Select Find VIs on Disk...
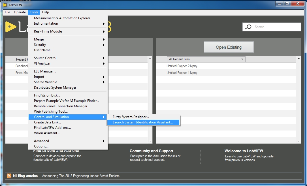Image resolution: width=307 pixels, height=186 pixels. pos(68,95)
